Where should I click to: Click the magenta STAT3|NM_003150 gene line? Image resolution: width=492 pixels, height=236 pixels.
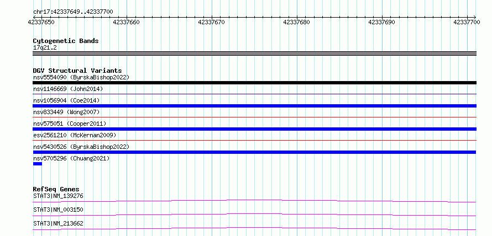[x=254, y=214]
